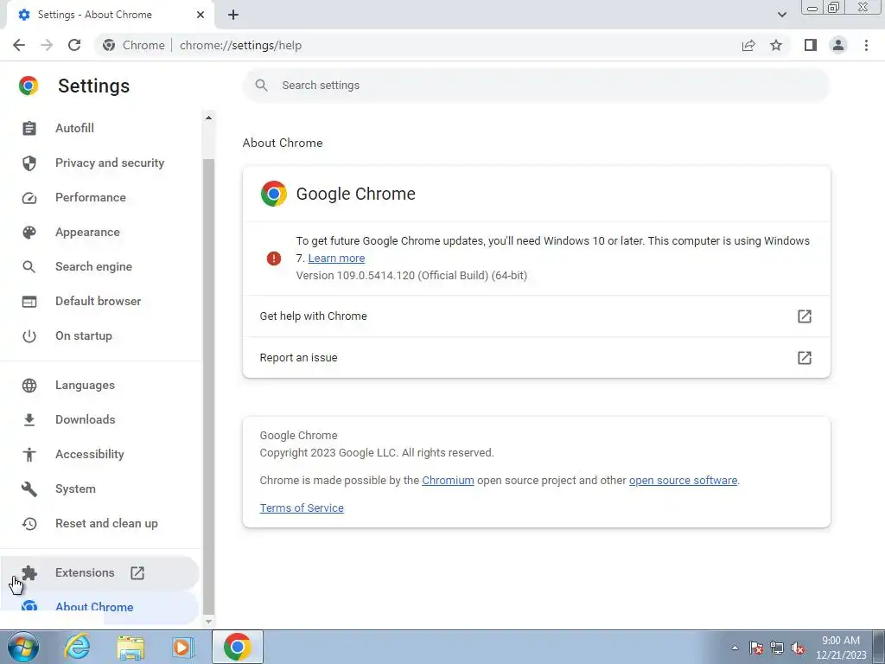Image resolution: width=885 pixels, height=664 pixels.
Task: Open Get help with Chrome
Action: 536,316
